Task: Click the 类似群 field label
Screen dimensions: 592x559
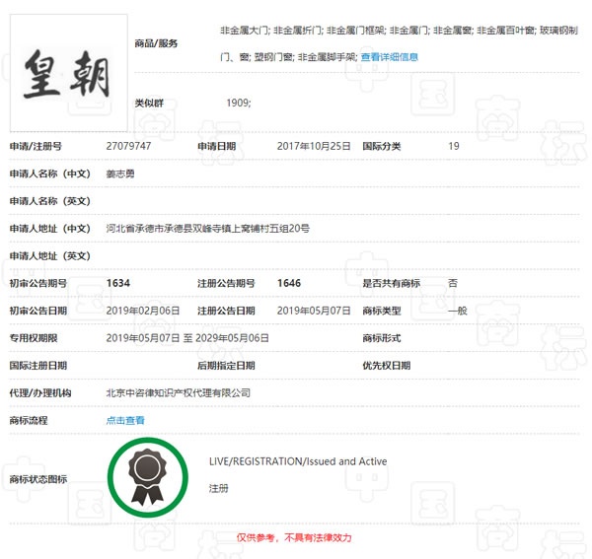Action: tap(149, 103)
